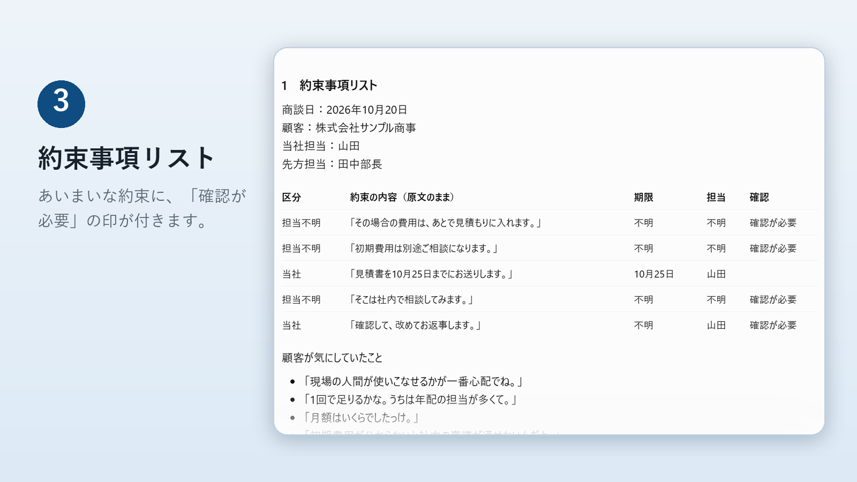
Task: Click the quote 見積書を10月25日までにお送りします。
Action: [x=432, y=274]
